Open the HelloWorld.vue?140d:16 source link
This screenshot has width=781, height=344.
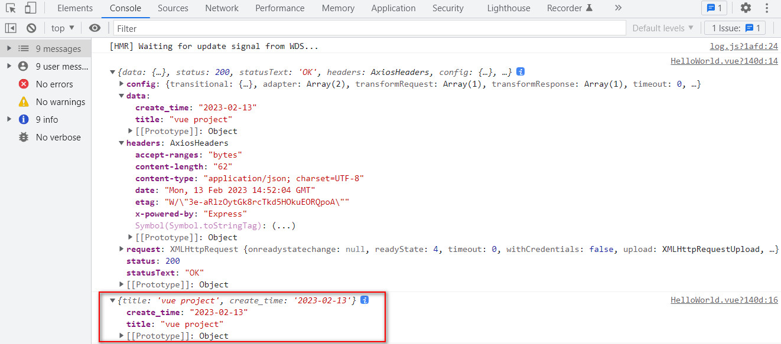[724, 300]
